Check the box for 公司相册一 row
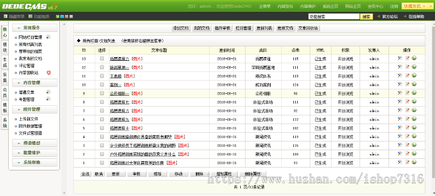This screenshot has width=435, height=196. [102, 93]
